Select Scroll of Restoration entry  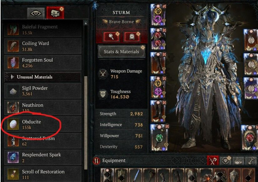(43, 174)
